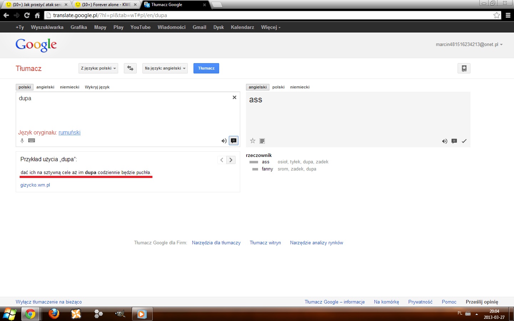The height and width of the screenshot is (321, 514).
Task: Show usage examples icon under translation
Action: (454, 141)
